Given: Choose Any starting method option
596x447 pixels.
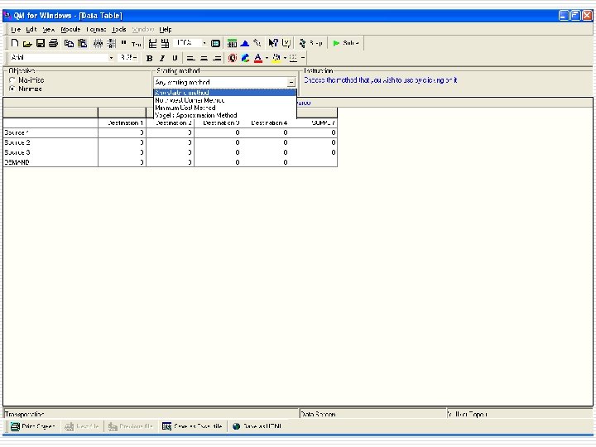Looking at the screenshot, I should coord(224,93).
